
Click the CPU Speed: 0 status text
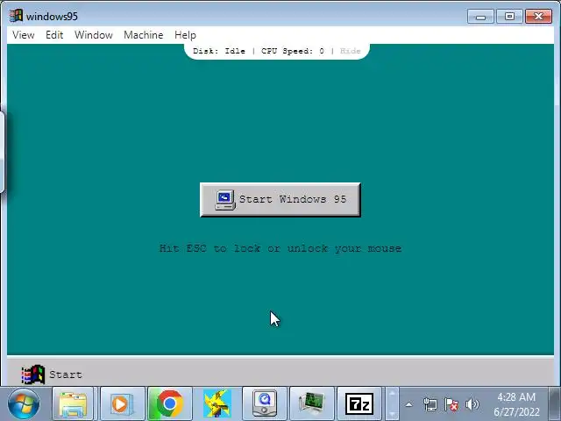pos(293,51)
